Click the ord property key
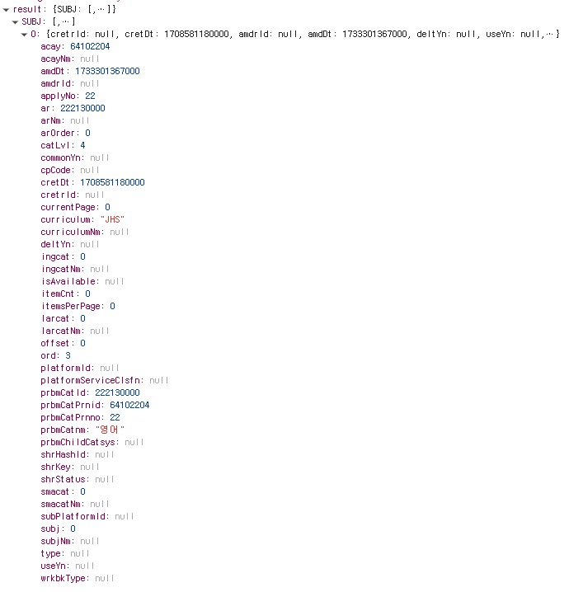 coord(49,355)
